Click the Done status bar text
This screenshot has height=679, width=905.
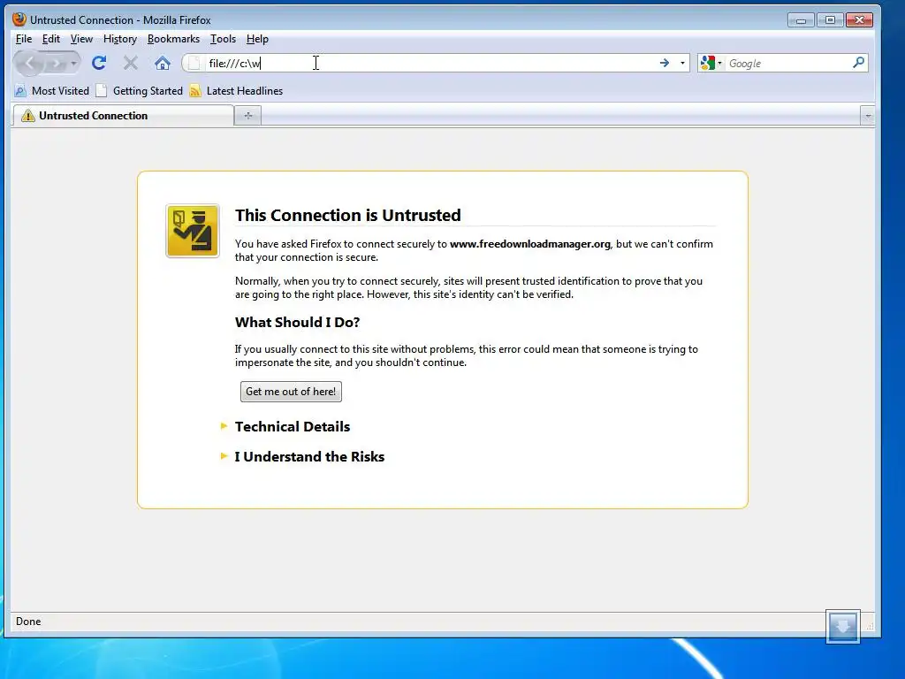(x=28, y=622)
